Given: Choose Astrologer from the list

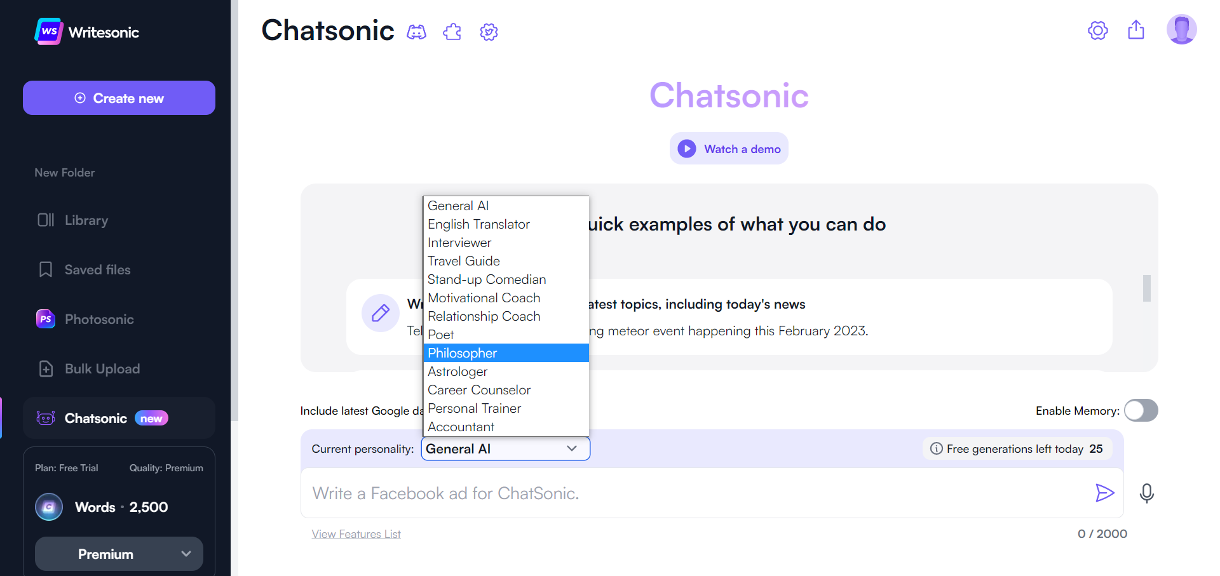Looking at the screenshot, I should click(x=506, y=372).
